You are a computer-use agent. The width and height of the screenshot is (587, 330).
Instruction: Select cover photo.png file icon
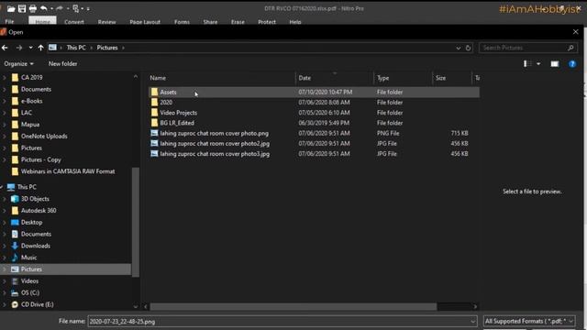154,133
